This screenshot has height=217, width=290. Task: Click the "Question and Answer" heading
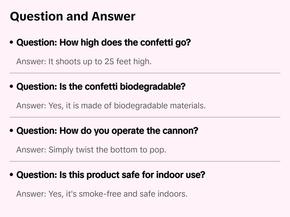click(x=72, y=16)
